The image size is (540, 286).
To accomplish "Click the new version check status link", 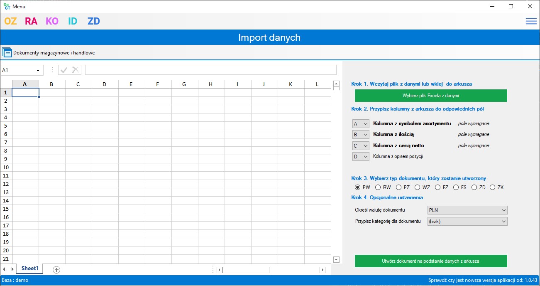I will point(483,280).
